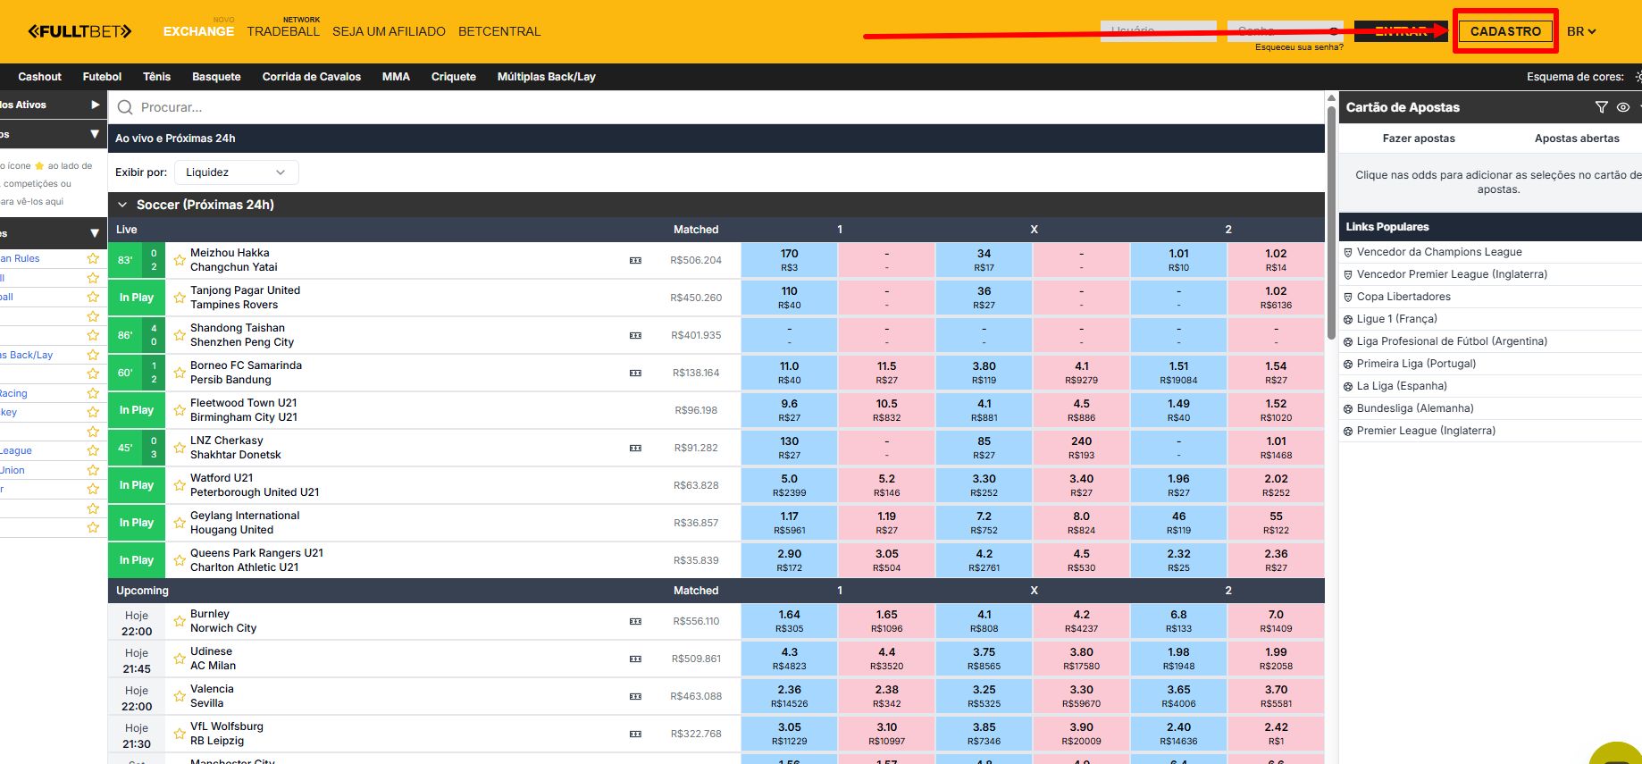This screenshot has width=1642, height=764.
Task: Open the Múltiplas Back/Lay menu item
Action: [x=546, y=77]
